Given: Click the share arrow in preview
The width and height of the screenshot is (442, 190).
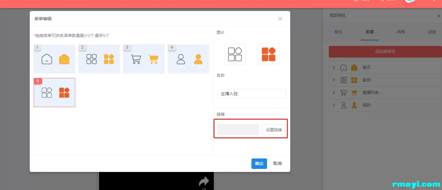Looking at the screenshot, I should [204, 181].
